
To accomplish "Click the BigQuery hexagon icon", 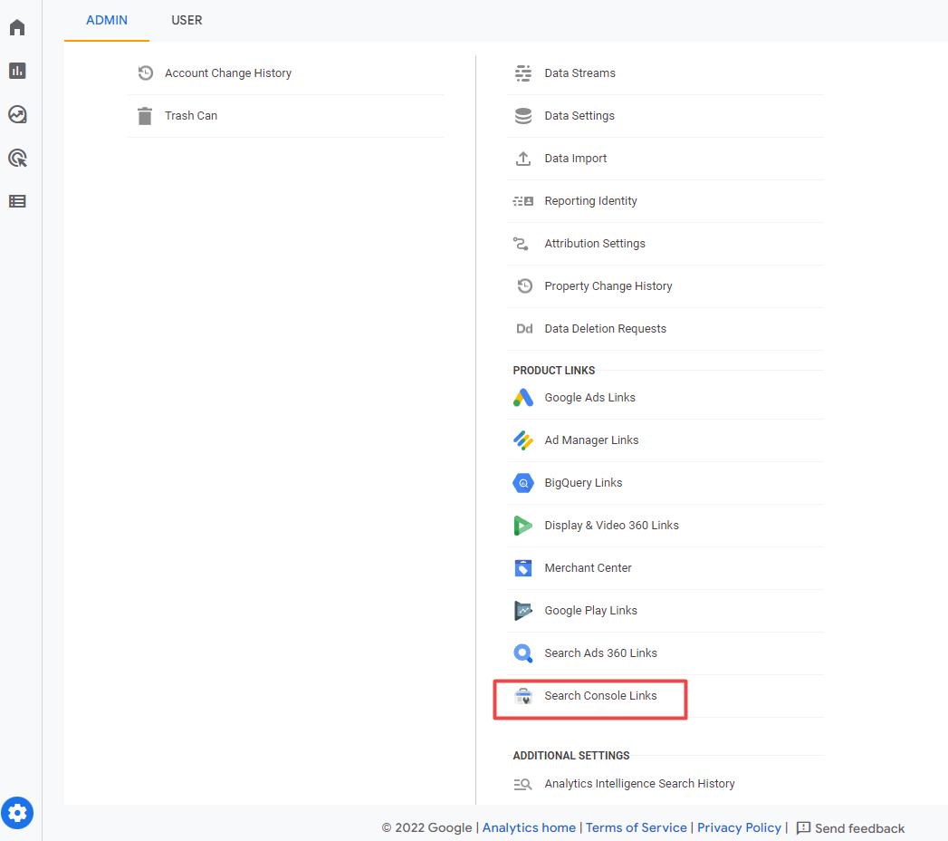I will click(x=523, y=483).
